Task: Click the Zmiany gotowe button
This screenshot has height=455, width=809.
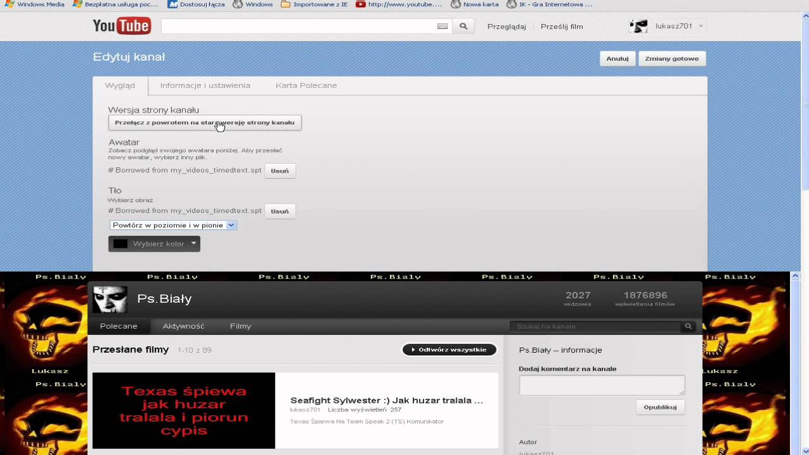Action: (x=672, y=58)
